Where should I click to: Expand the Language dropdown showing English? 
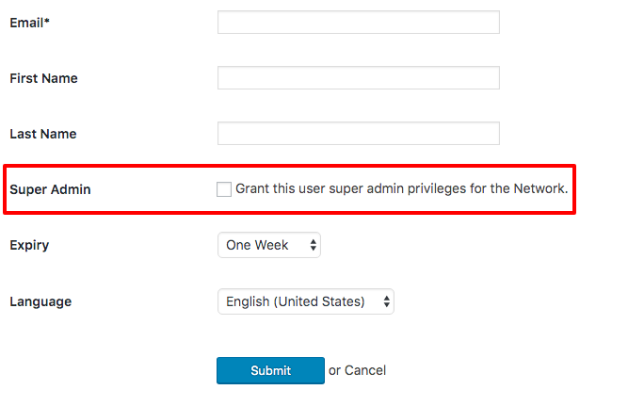coord(305,301)
